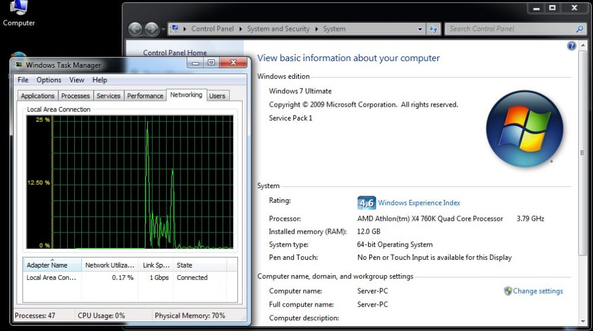
Task: Open Windows Experience Index link
Action: [419, 203]
